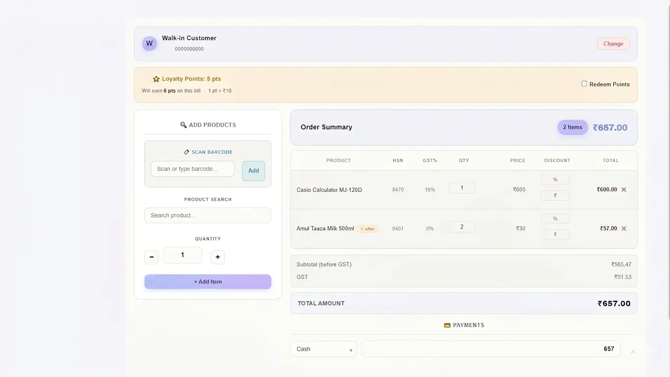Set rupee discount for Casio Calculator

click(555, 195)
